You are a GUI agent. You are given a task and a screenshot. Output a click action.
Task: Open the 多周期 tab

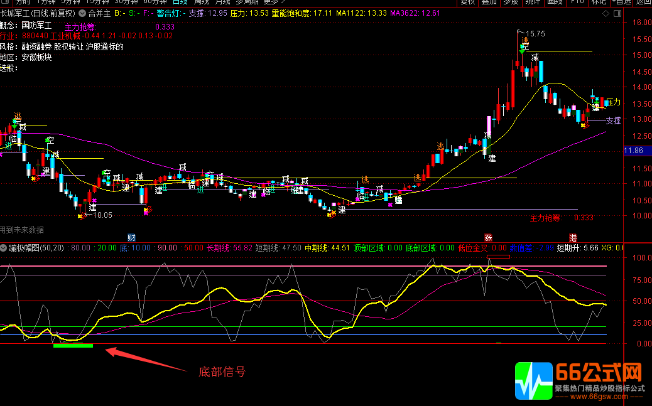pos(247,2)
